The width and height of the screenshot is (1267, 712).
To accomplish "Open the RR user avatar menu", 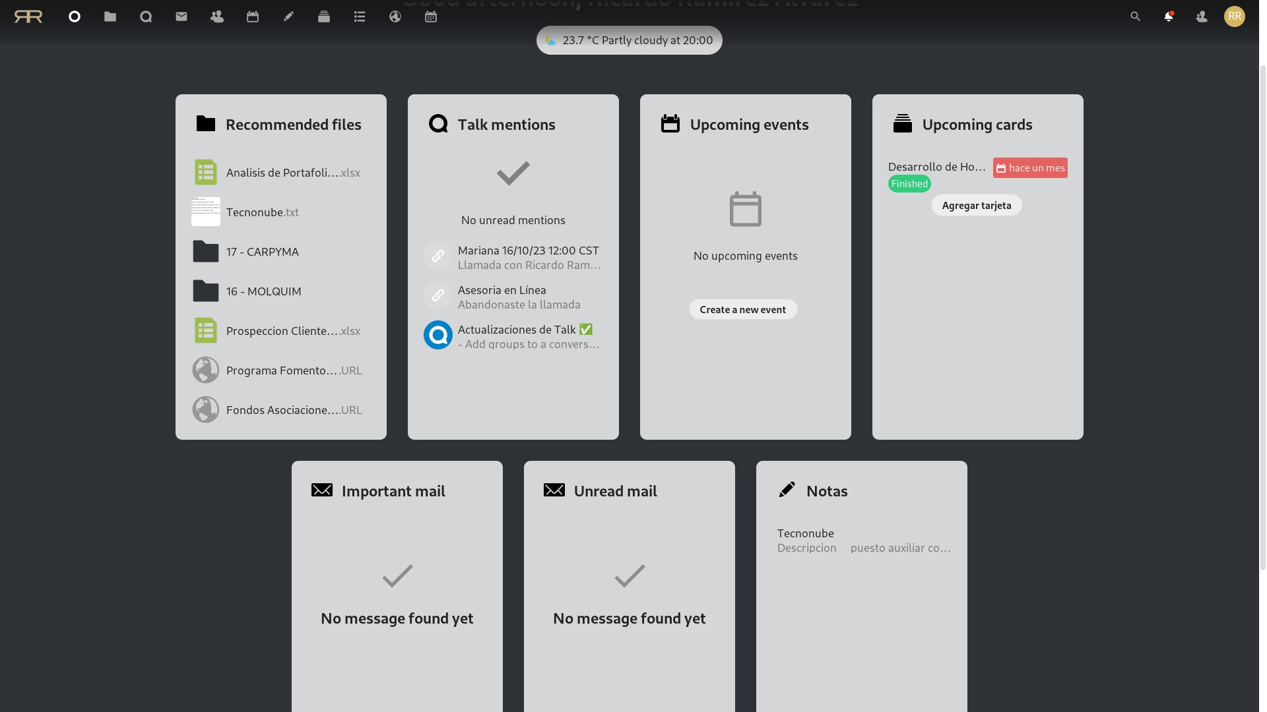I will coord(1234,17).
